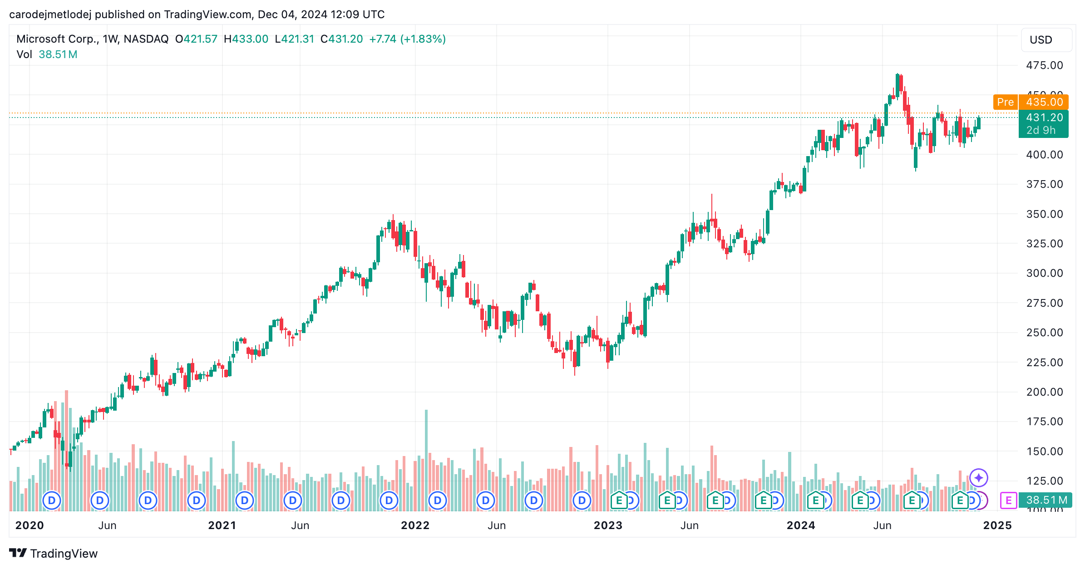
Task: Click the first dividend marker beside 2020
Action: [x=52, y=500]
